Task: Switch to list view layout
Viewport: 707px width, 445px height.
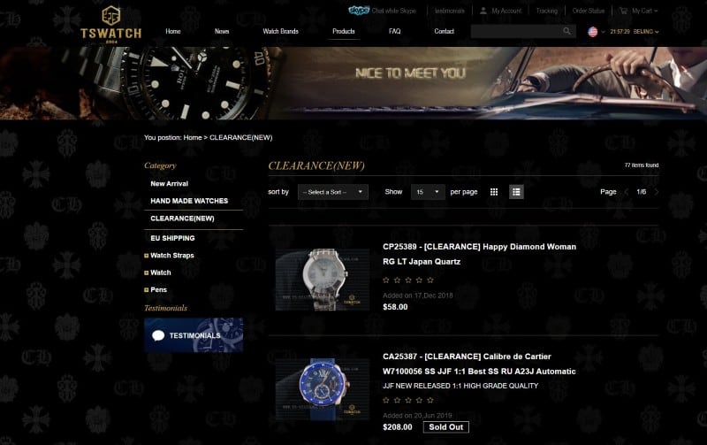Action: coord(516,192)
